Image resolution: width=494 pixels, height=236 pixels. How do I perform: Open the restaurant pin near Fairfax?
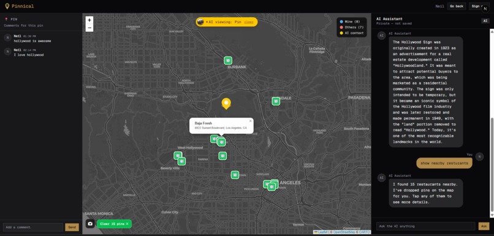(x=222, y=156)
